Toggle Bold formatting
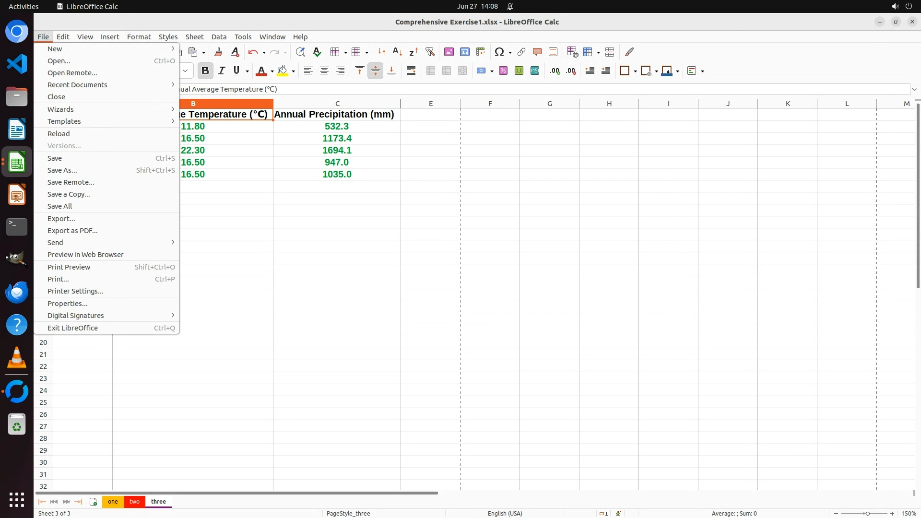The width and height of the screenshot is (921, 518). click(x=205, y=71)
